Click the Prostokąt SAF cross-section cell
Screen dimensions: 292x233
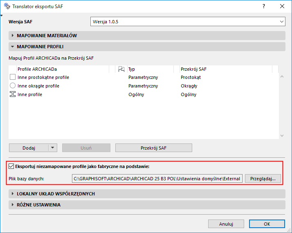[191, 77]
